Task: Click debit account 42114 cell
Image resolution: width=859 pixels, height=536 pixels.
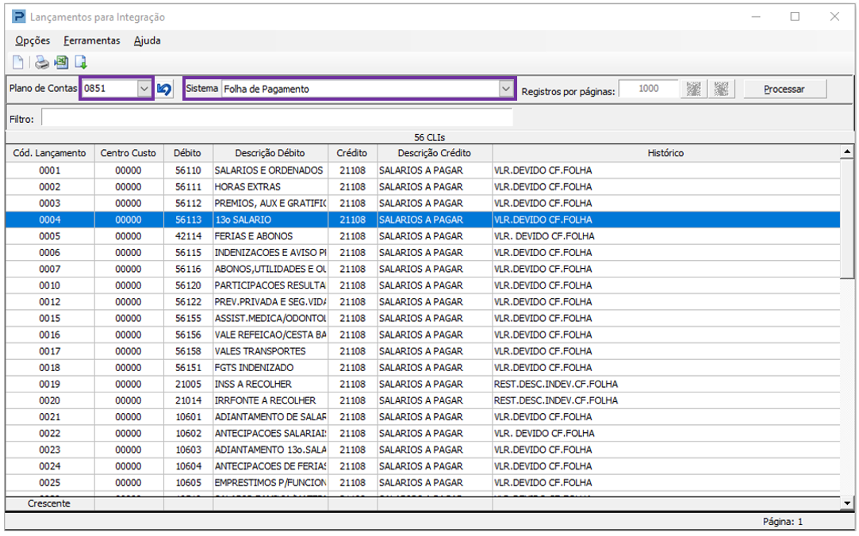Action: click(188, 236)
